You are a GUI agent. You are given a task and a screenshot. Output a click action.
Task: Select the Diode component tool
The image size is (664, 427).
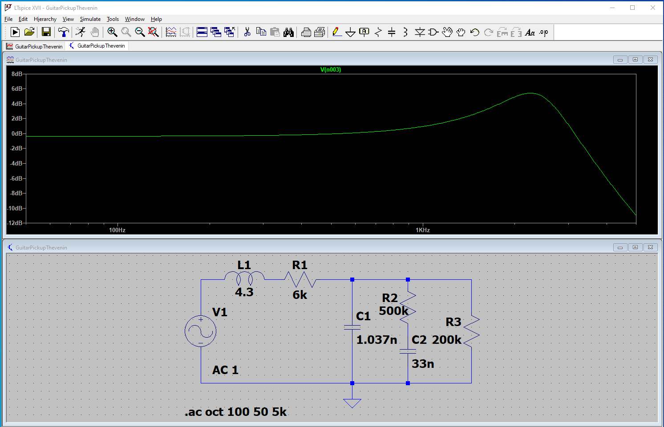pyautogui.click(x=419, y=32)
